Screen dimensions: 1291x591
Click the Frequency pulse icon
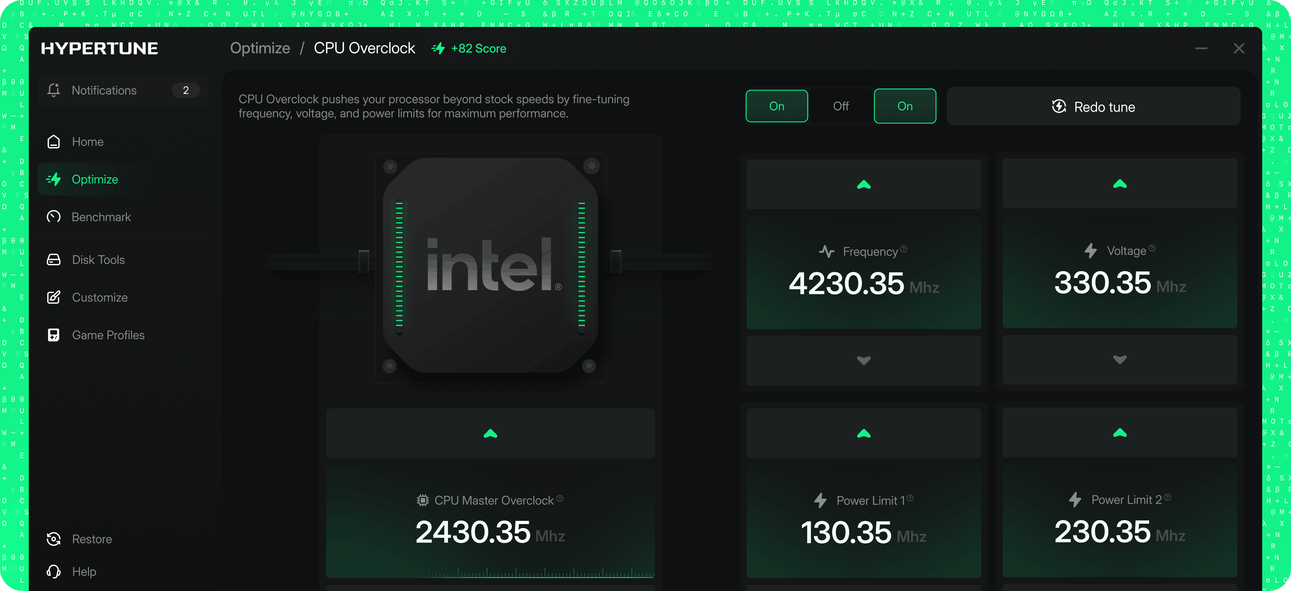[827, 252]
